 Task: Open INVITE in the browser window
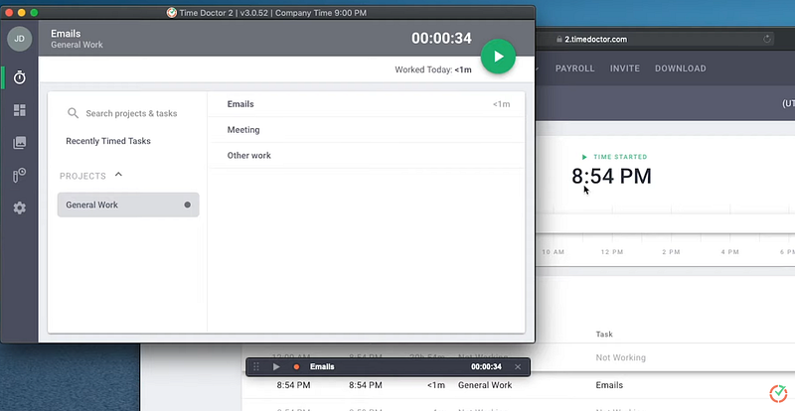click(625, 68)
